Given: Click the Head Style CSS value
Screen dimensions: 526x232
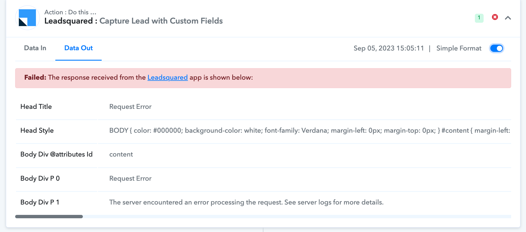Looking at the screenshot, I should click(x=310, y=130).
